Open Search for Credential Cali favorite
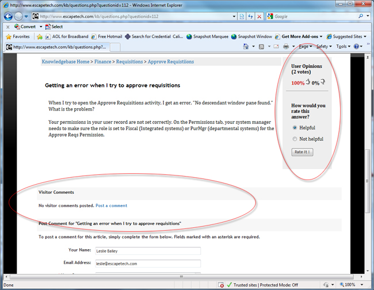The image size is (374, 290). [154, 36]
